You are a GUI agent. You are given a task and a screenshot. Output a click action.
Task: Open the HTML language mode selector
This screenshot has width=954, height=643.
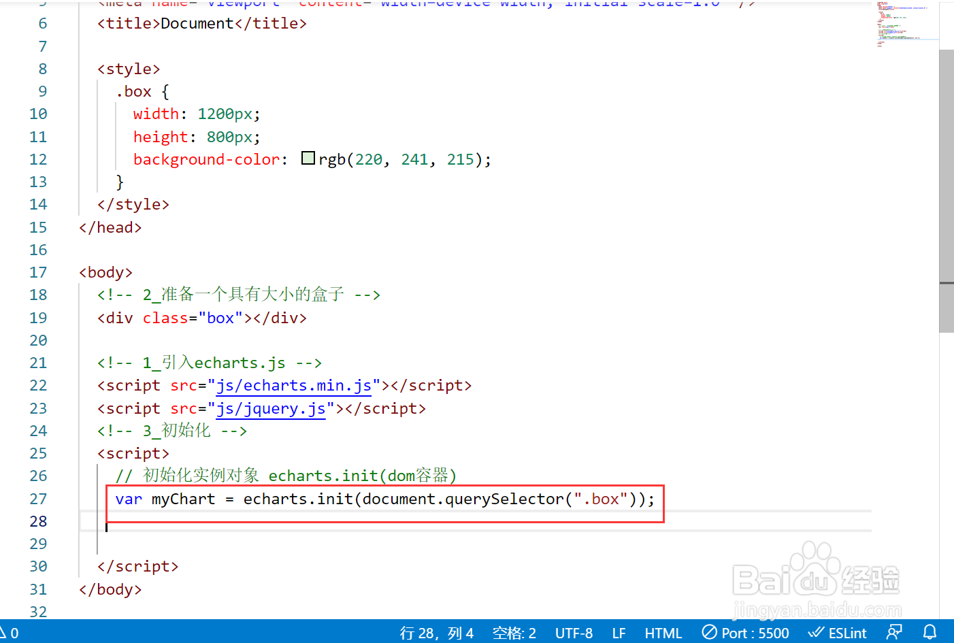click(663, 633)
